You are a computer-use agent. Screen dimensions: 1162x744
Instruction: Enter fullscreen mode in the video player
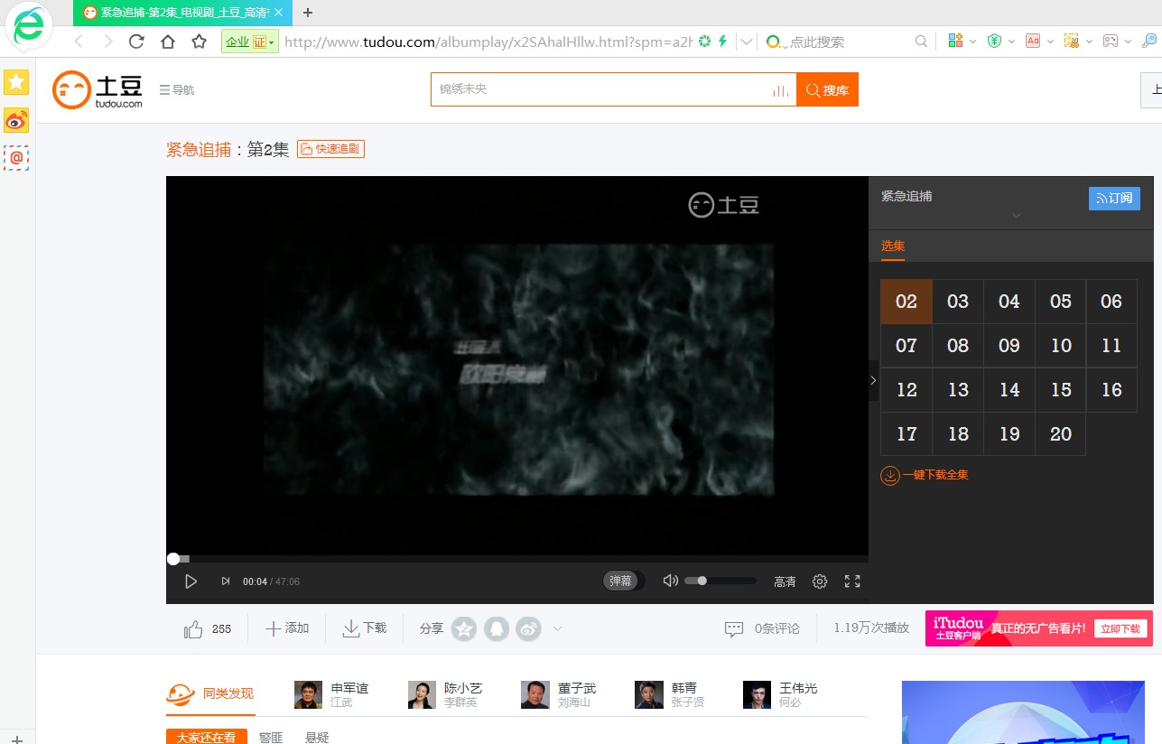852,581
